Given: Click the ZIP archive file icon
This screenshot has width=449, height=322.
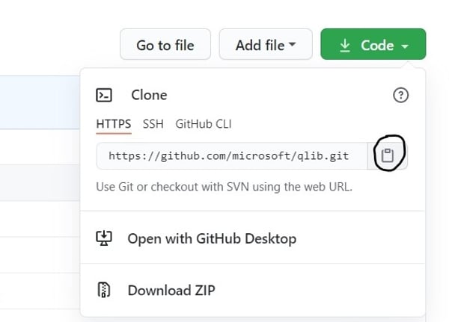Looking at the screenshot, I should pos(104,290).
